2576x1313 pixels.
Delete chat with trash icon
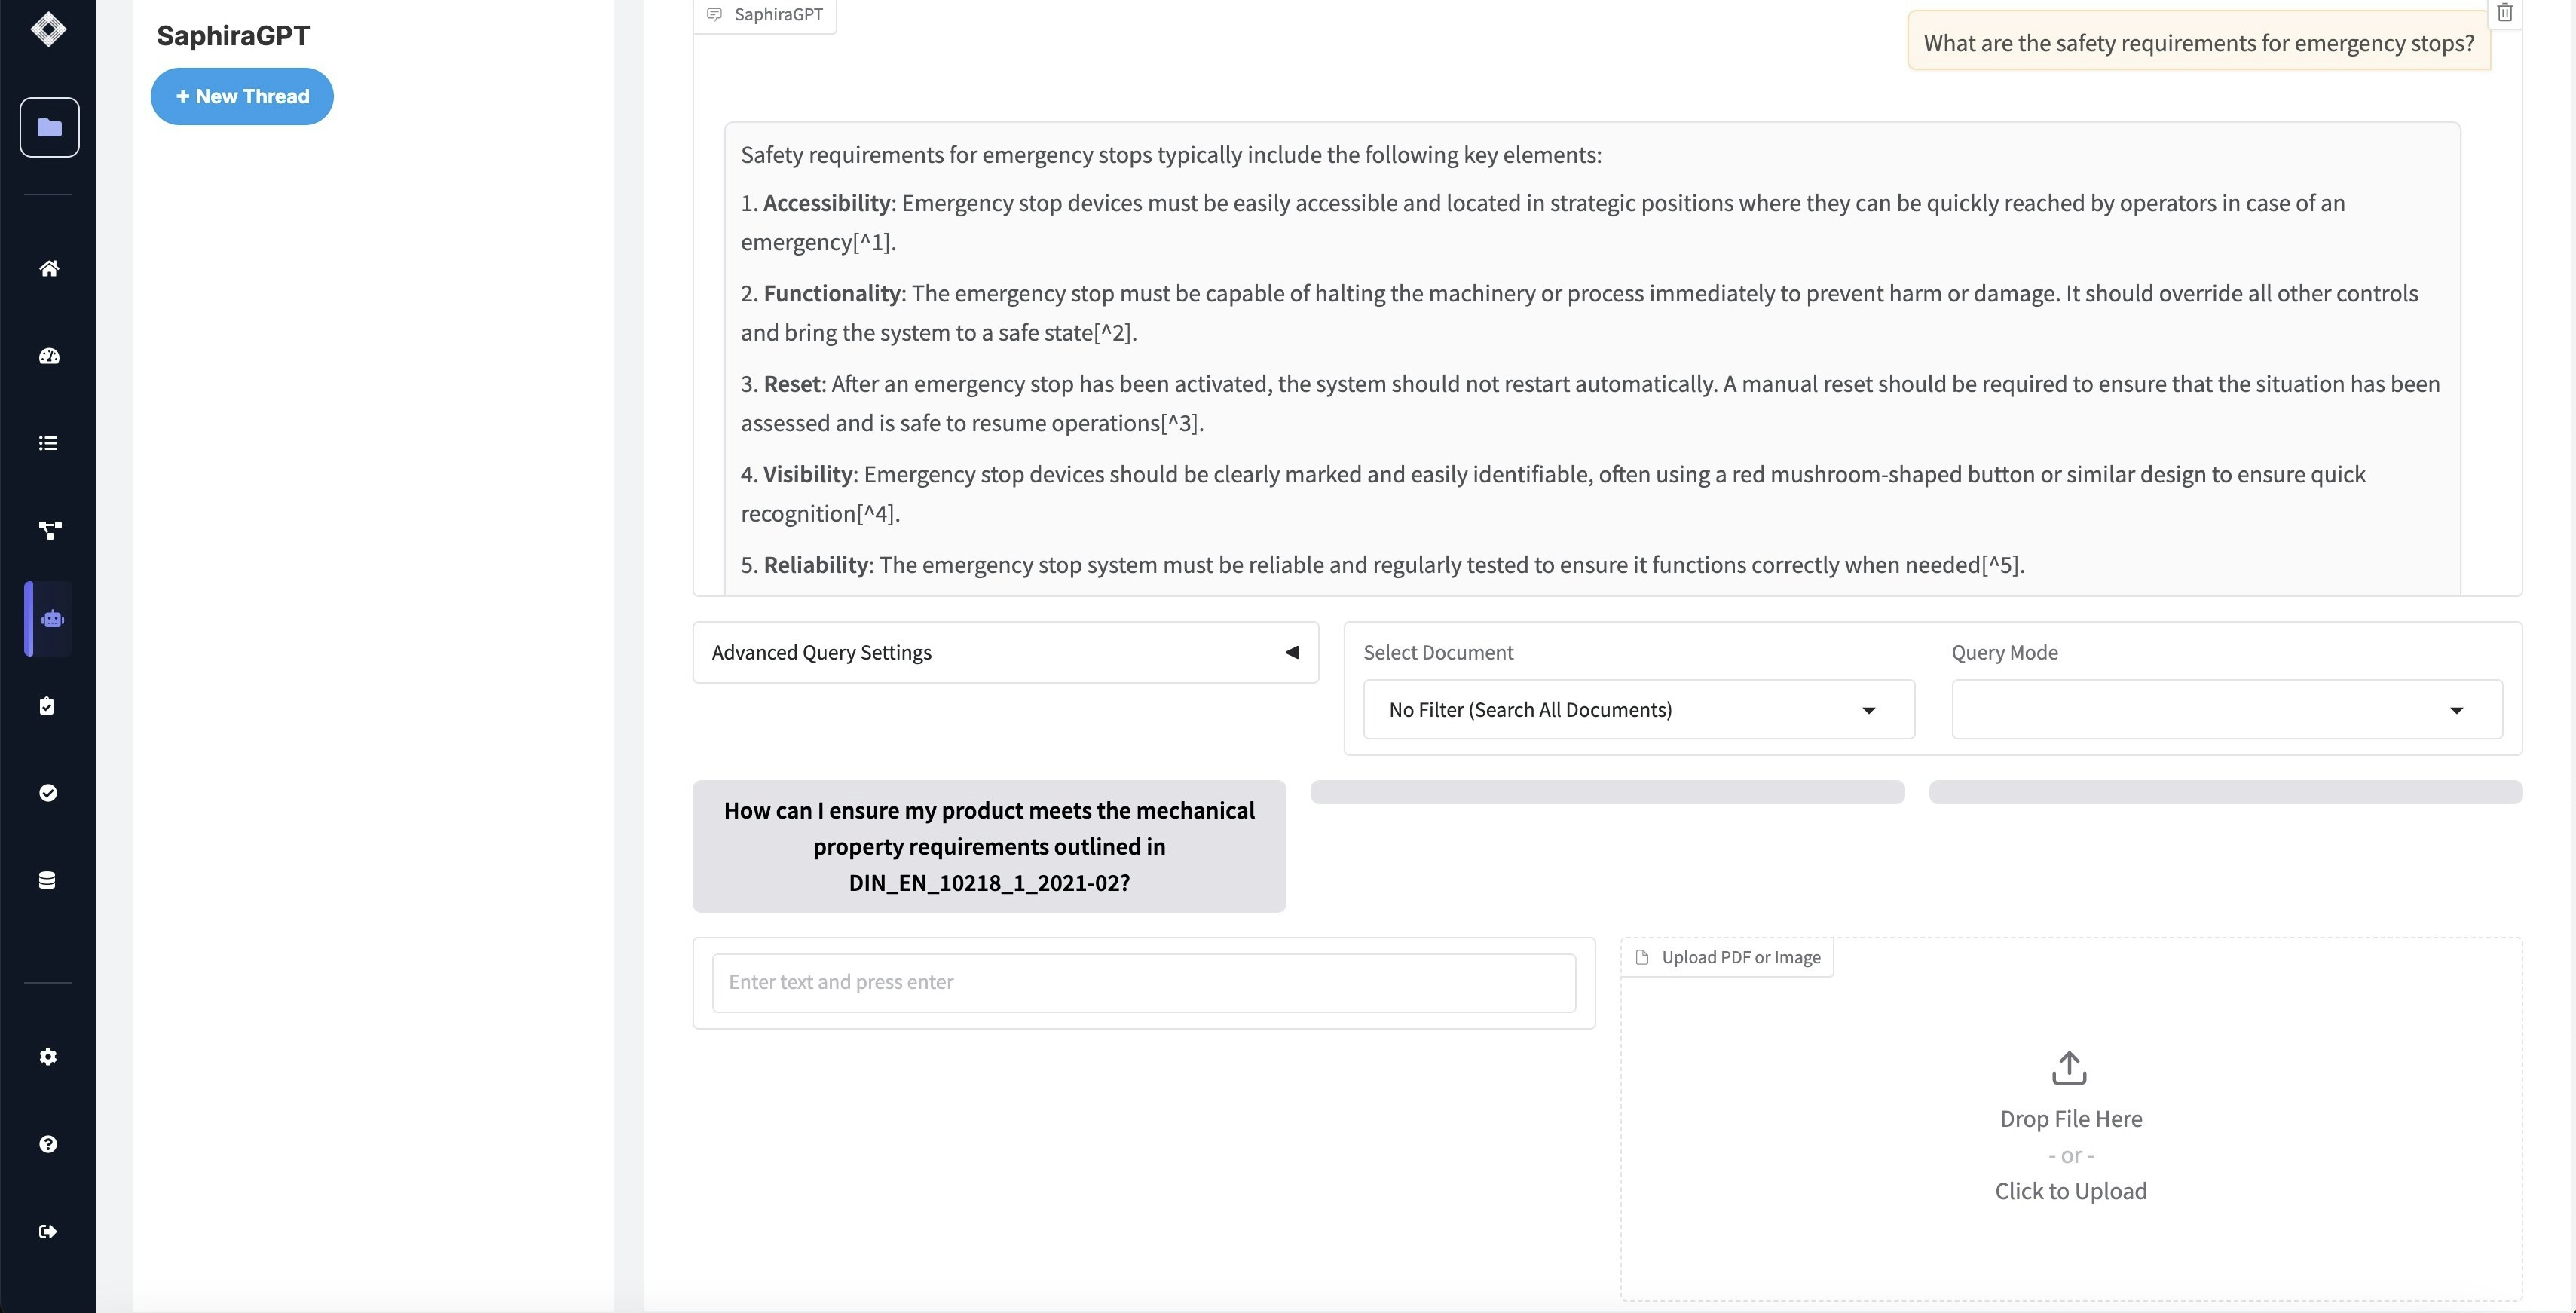coord(2504,13)
